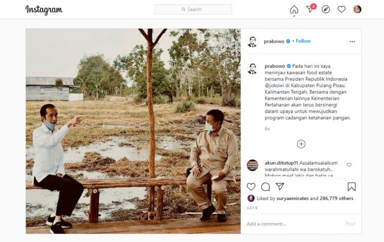The height and width of the screenshot is (242, 384).
Task: Click the Search field
Action: click(x=193, y=9)
